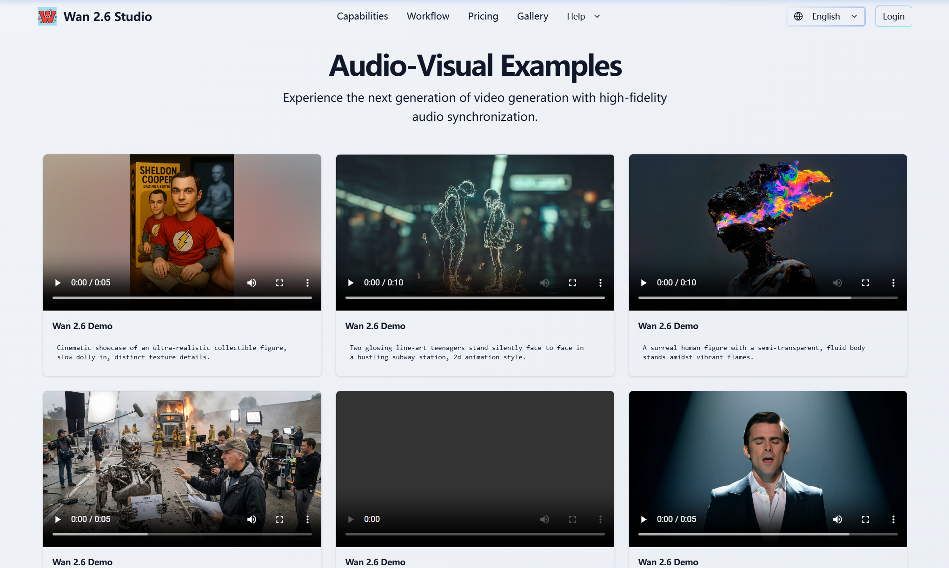Seek the line-art teenagers video progress bar
The width and height of the screenshot is (949, 568).
[475, 297]
